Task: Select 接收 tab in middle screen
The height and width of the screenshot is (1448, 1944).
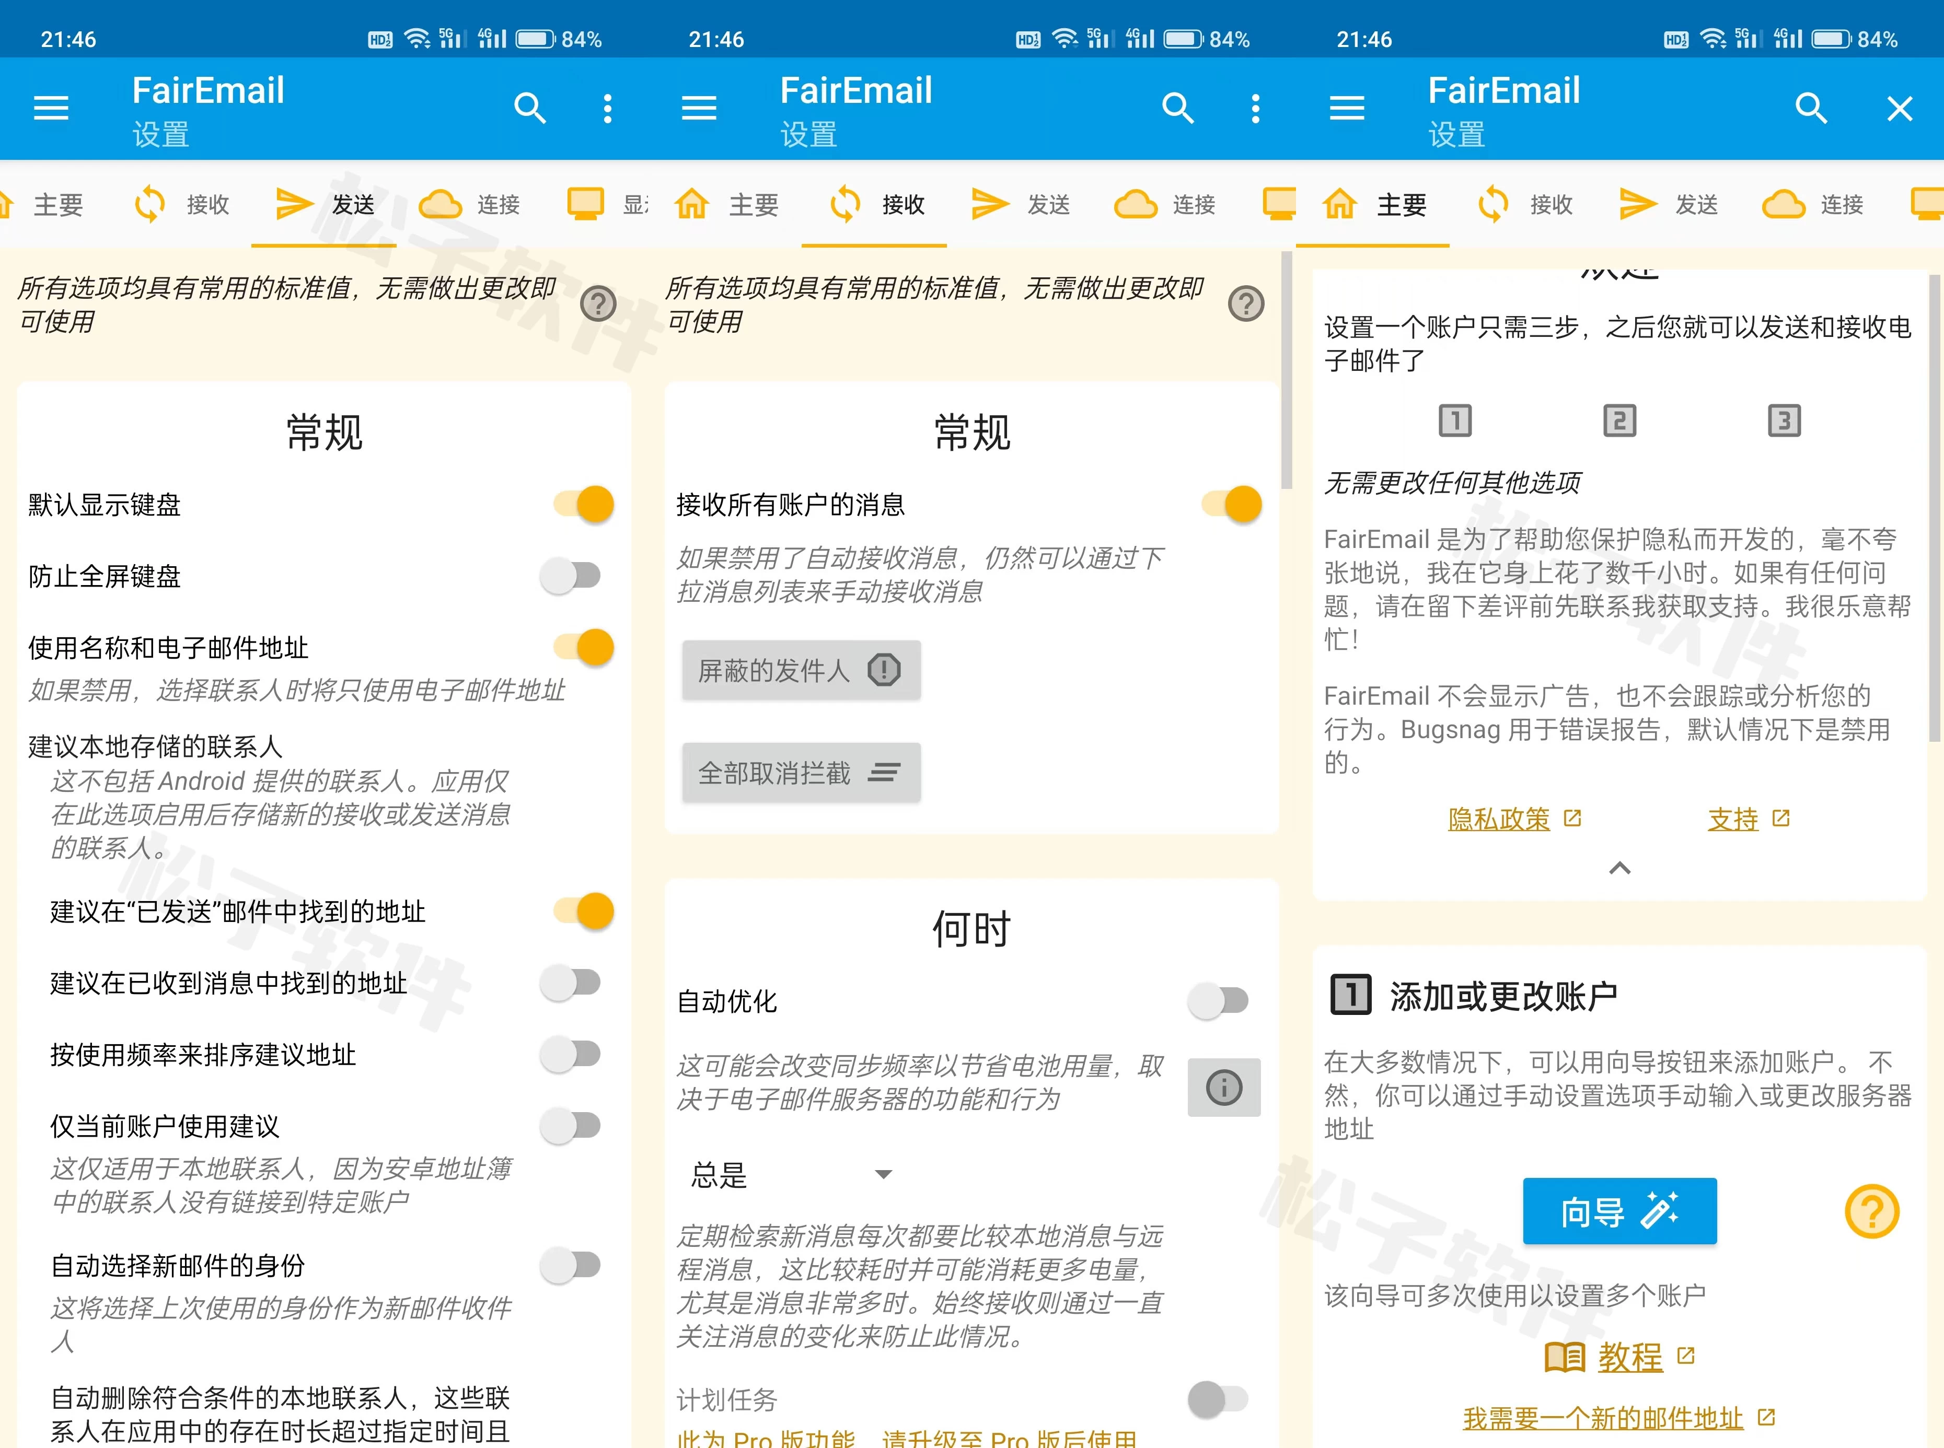Action: click(x=875, y=204)
